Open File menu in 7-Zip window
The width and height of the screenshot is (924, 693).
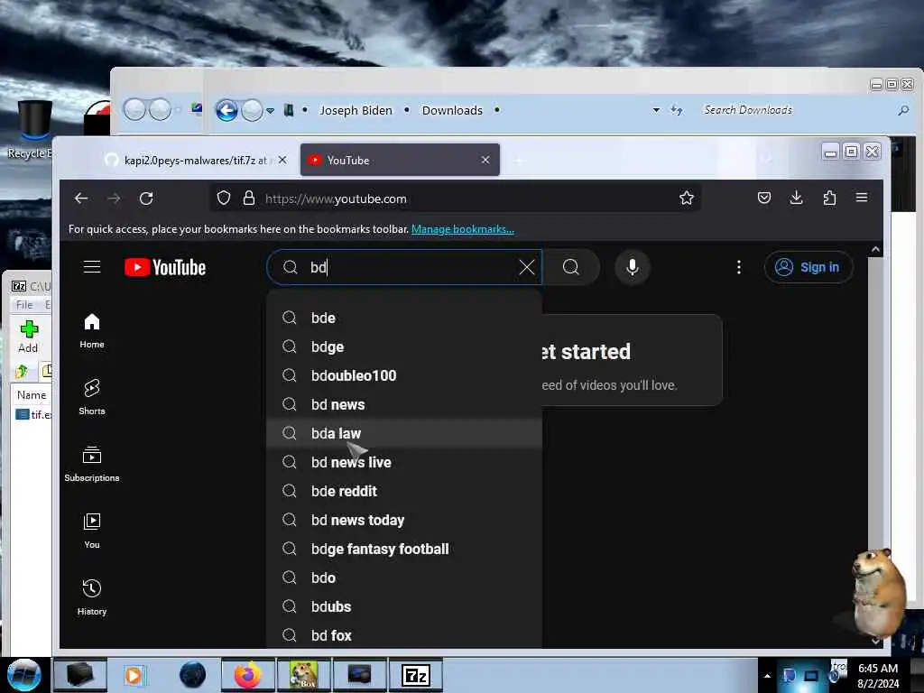pos(24,305)
